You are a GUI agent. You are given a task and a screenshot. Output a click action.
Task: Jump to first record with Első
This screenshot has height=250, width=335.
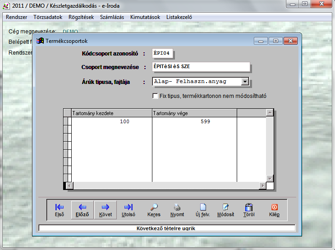click(60, 210)
